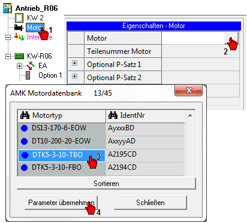
Task: Select Option 1 tree item
Action: [50, 75]
